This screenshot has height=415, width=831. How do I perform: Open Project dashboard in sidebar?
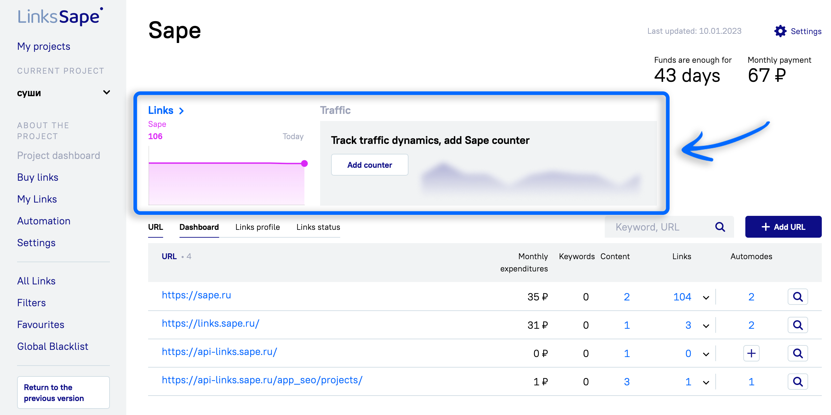[59, 155]
